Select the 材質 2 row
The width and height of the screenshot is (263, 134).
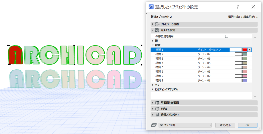click(201, 54)
